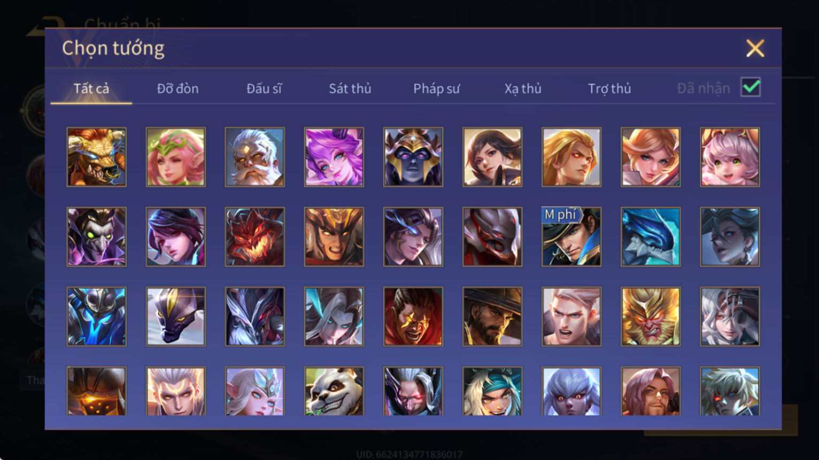Close the Chọn tướng dialog
Image resolution: width=819 pixels, height=460 pixels.
pyautogui.click(x=755, y=49)
